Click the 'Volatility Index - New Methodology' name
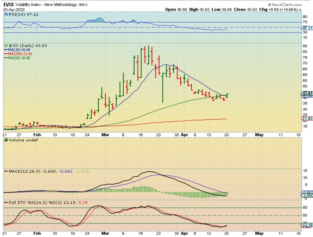The height and width of the screenshot is (237, 313). click(46, 5)
